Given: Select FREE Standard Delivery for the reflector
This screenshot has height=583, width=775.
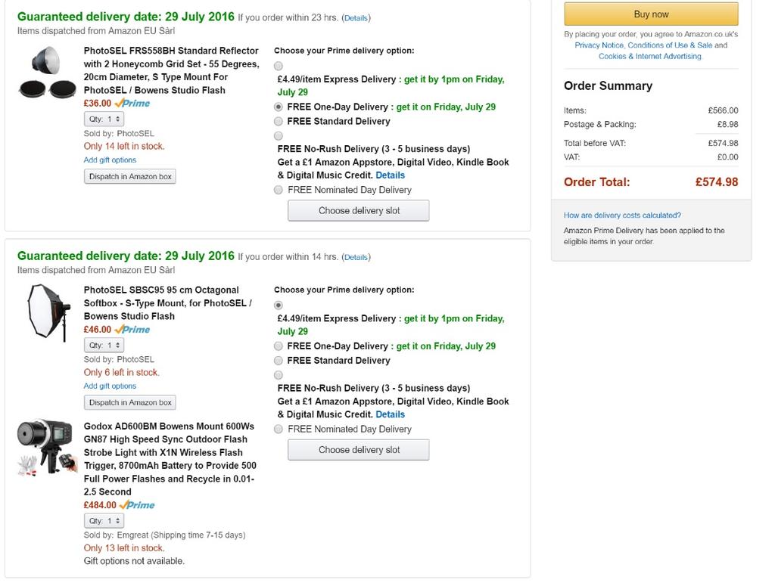Looking at the screenshot, I should [279, 121].
